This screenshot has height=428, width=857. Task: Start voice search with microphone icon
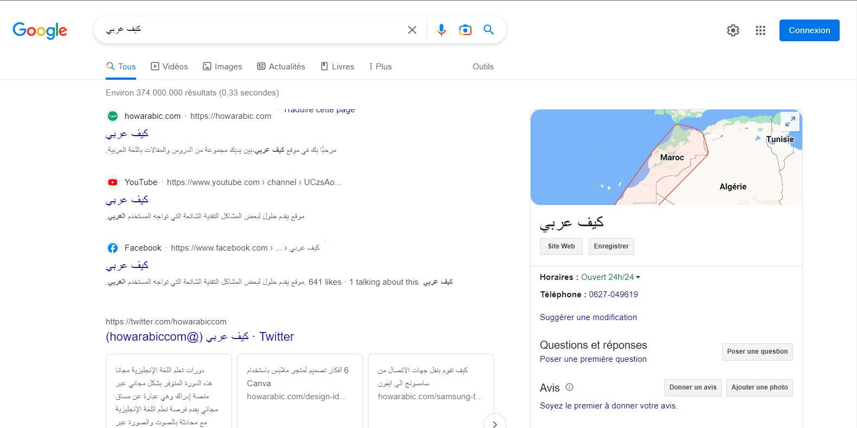tap(441, 30)
